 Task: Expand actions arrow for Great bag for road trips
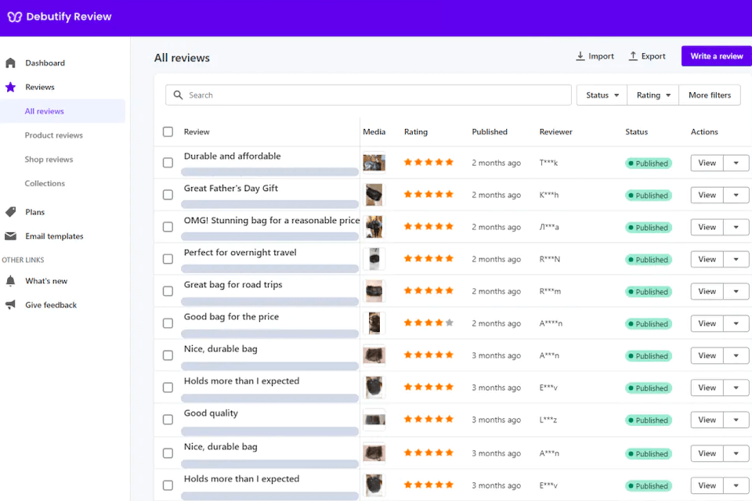click(736, 291)
